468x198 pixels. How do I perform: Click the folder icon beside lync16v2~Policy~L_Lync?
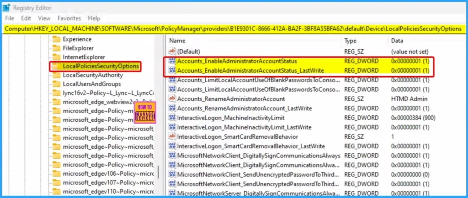pyautogui.click(x=56, y=93)
